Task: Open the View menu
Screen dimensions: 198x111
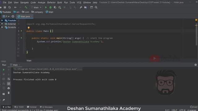Action: point(16,2)
